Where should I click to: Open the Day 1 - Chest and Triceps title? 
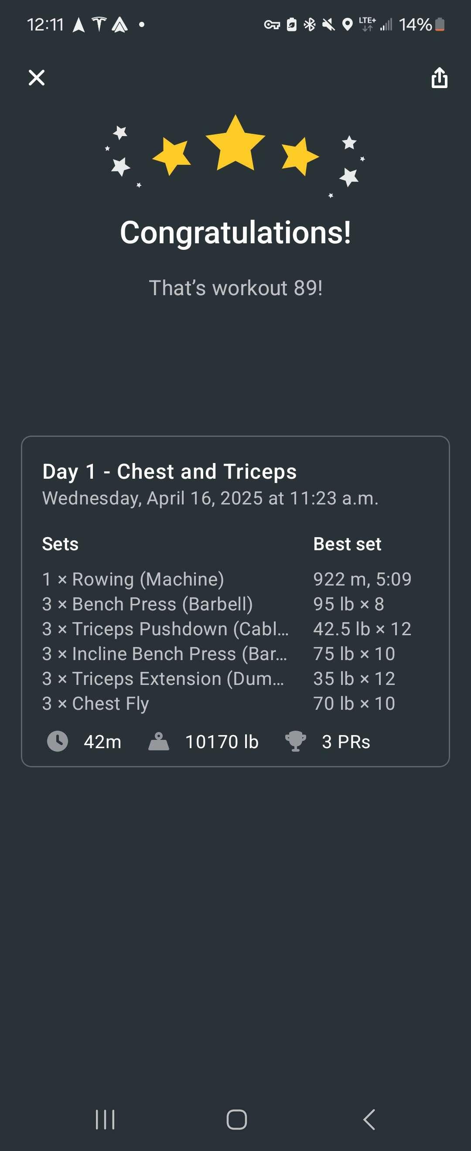pyautogui.click(x=169, y=471)
